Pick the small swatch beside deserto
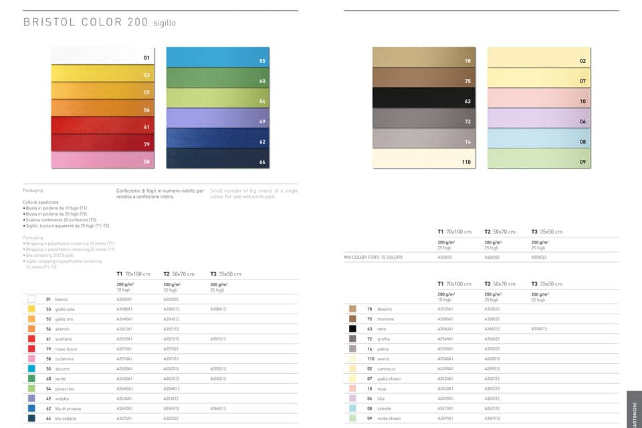 coord(352,309)
